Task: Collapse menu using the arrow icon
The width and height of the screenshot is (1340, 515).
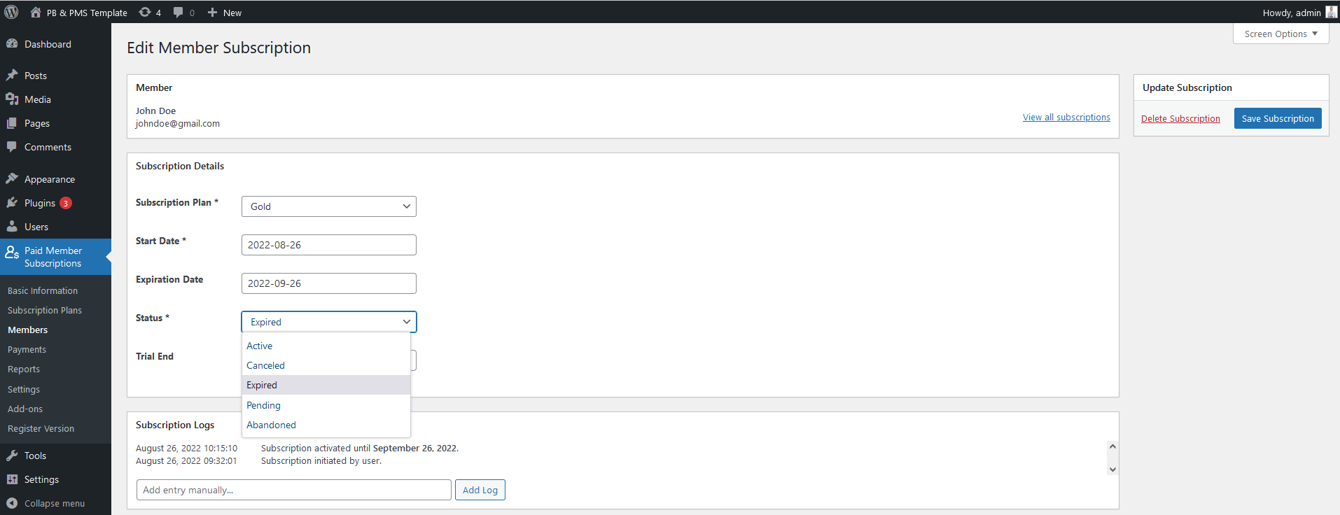Action: pos(12,503)
